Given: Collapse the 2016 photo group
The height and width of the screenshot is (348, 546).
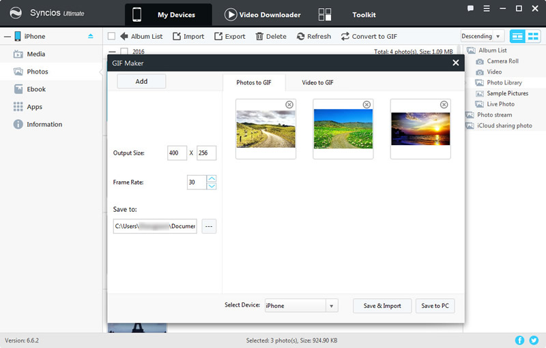Looking at the screenshot, I should tap(112, 52).
